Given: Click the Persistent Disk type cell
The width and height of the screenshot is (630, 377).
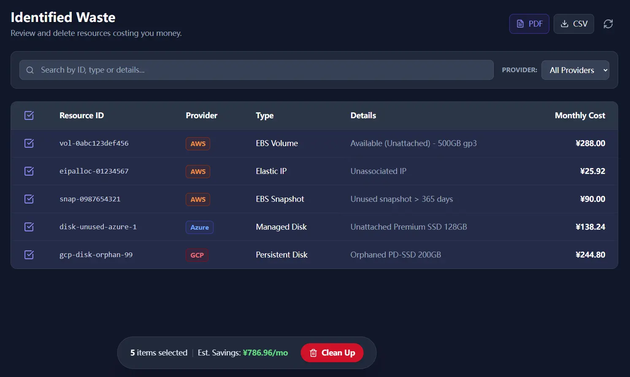Looking at the screenshot, I should pyautogui.click(x=282, y=255).
